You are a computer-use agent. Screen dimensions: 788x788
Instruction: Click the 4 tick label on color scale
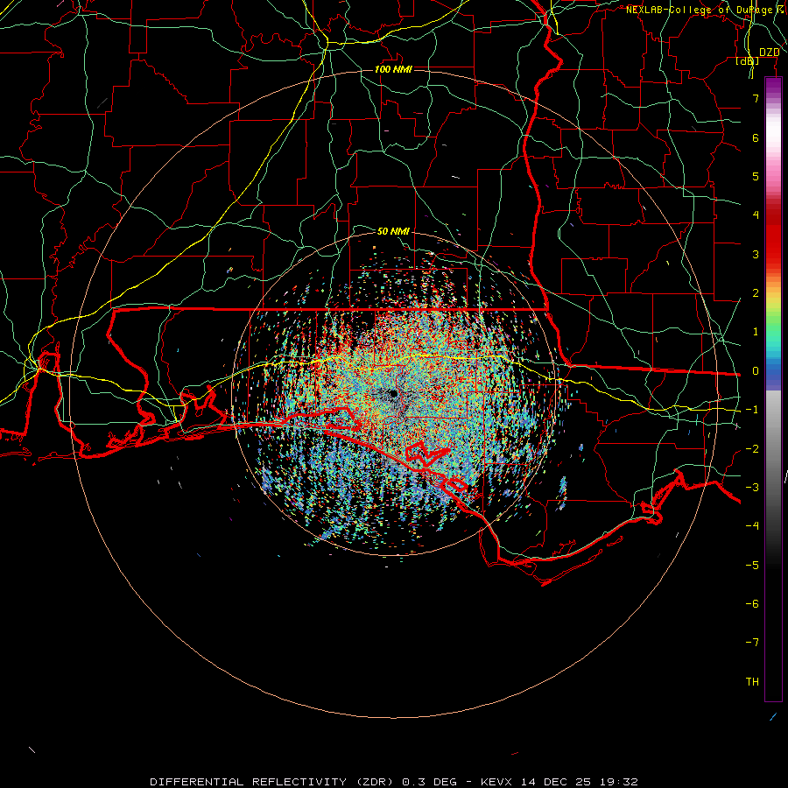click(756, 215)
